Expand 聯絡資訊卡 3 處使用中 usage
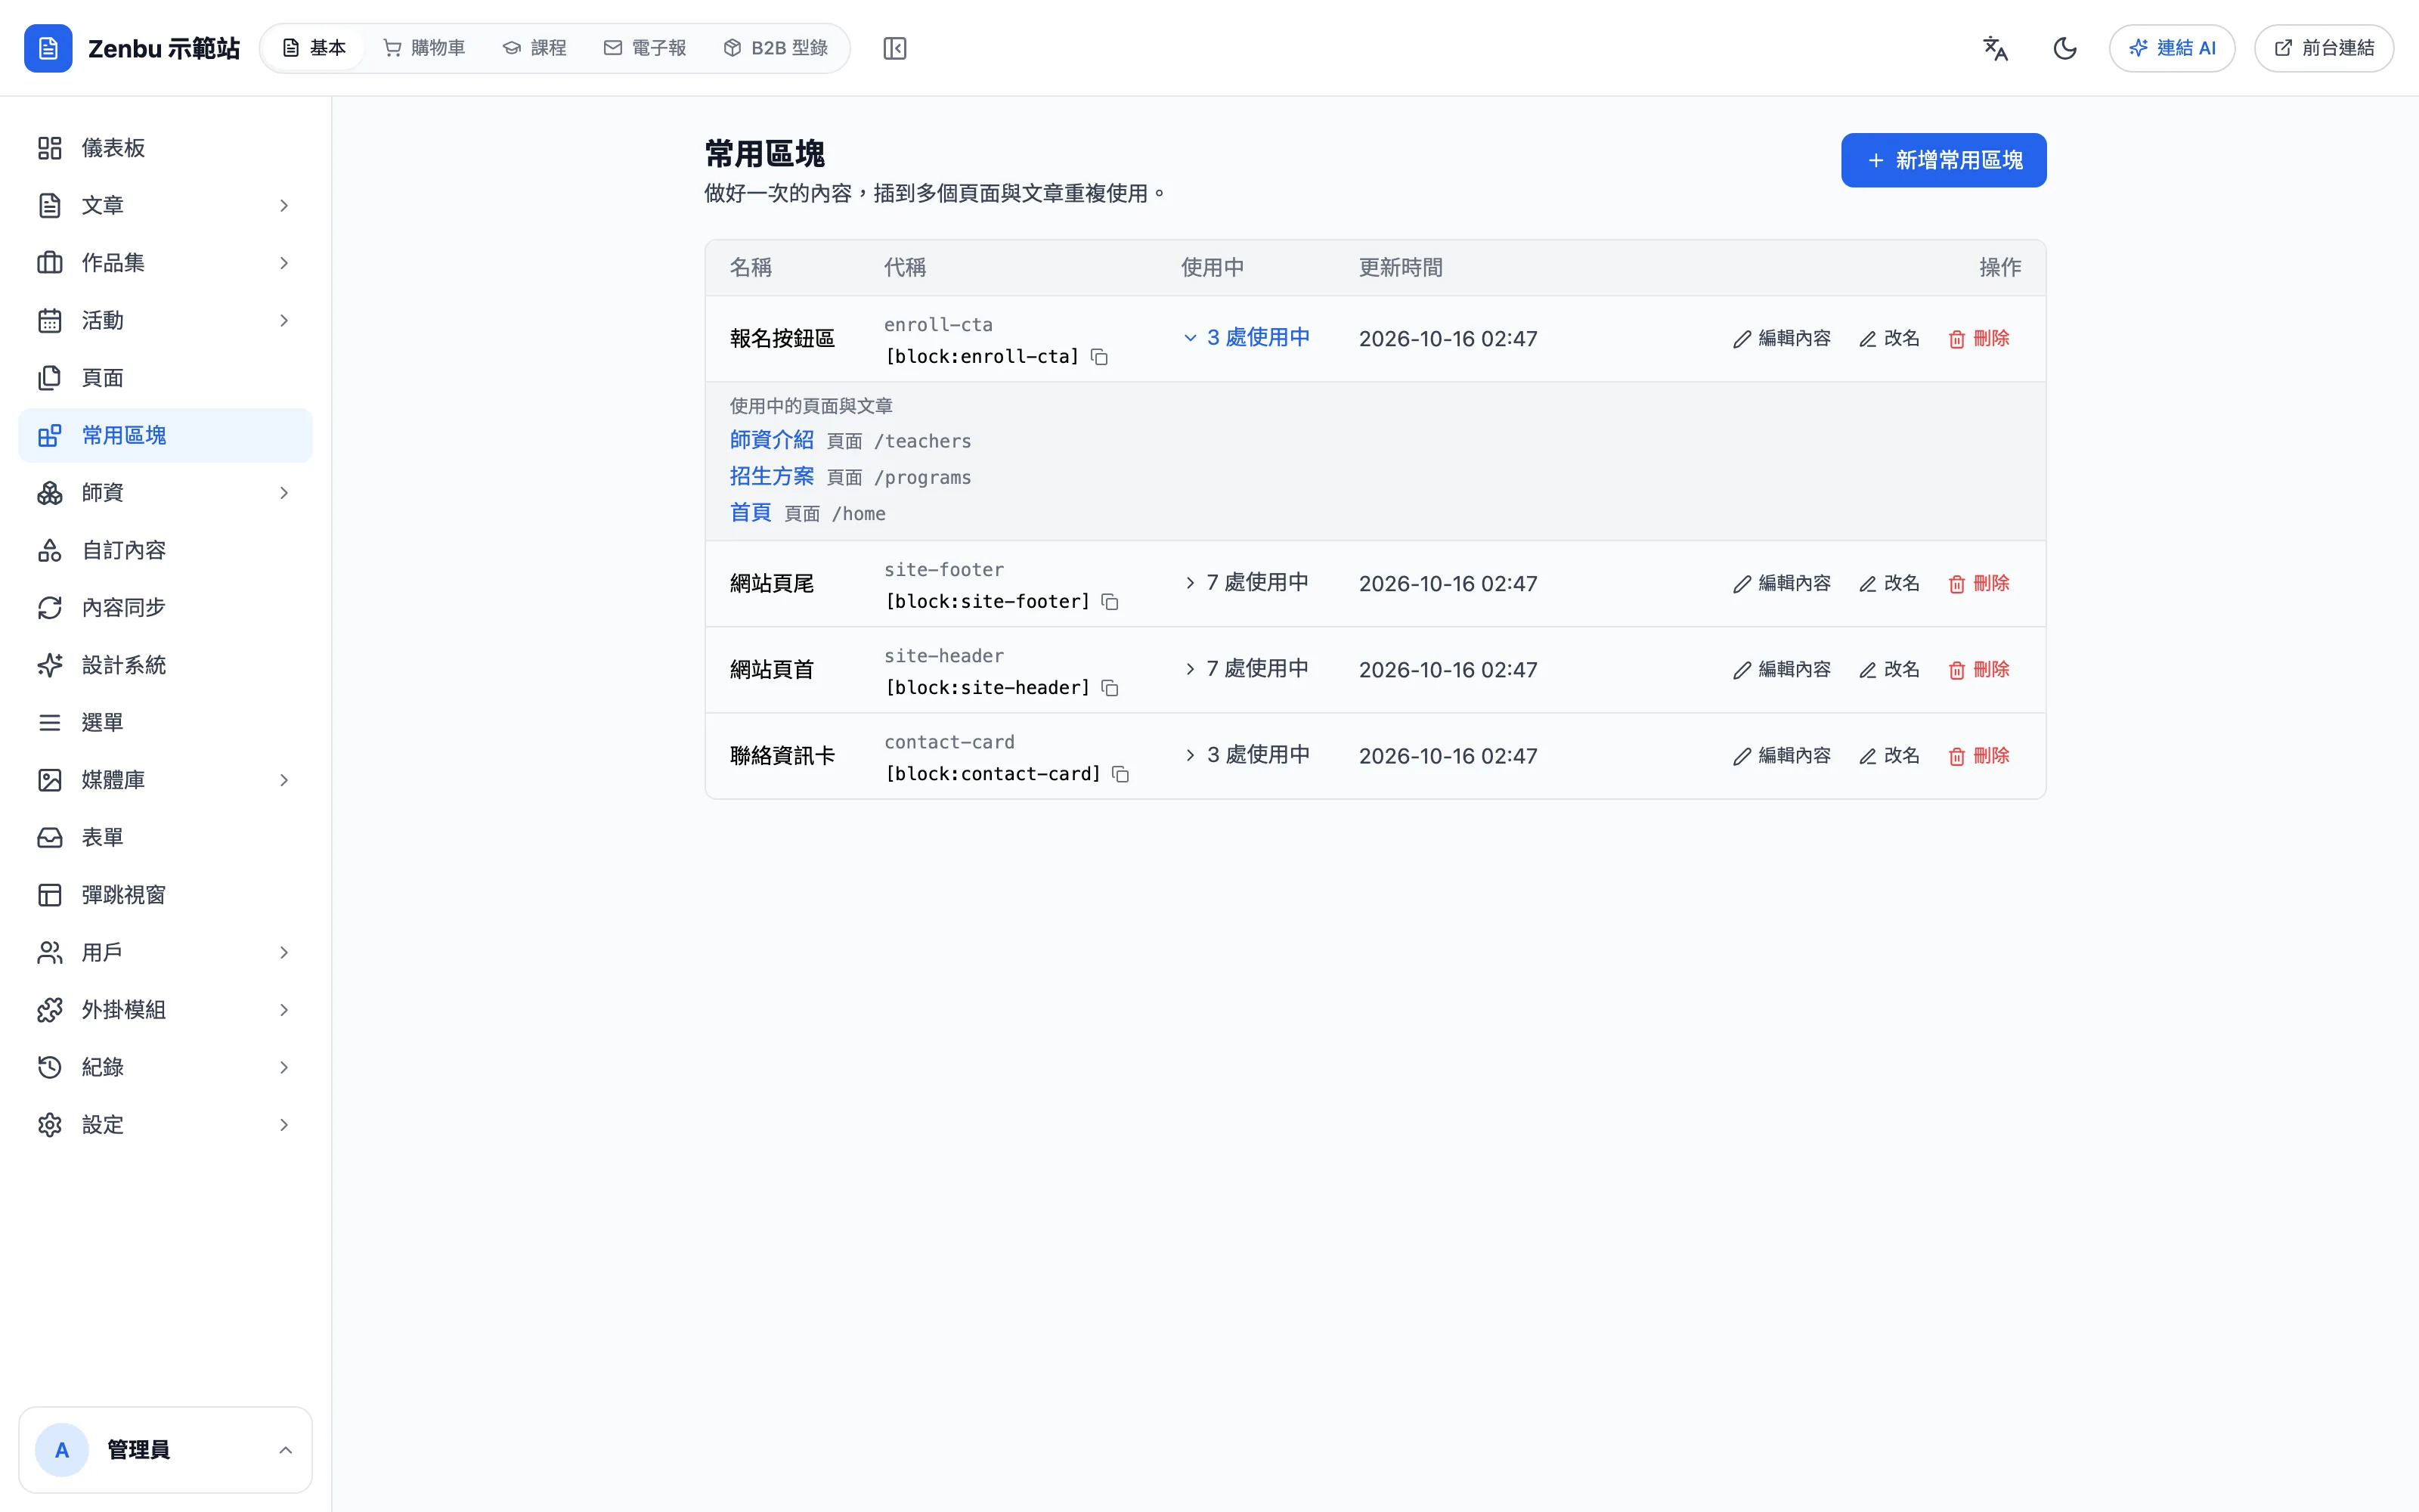 [x=1247, y=755]
